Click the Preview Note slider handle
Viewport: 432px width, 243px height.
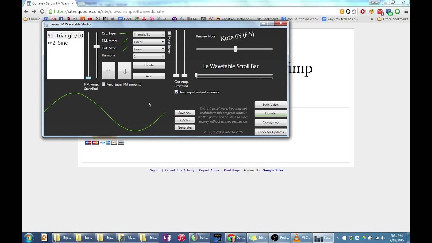[x=235, y=49]
